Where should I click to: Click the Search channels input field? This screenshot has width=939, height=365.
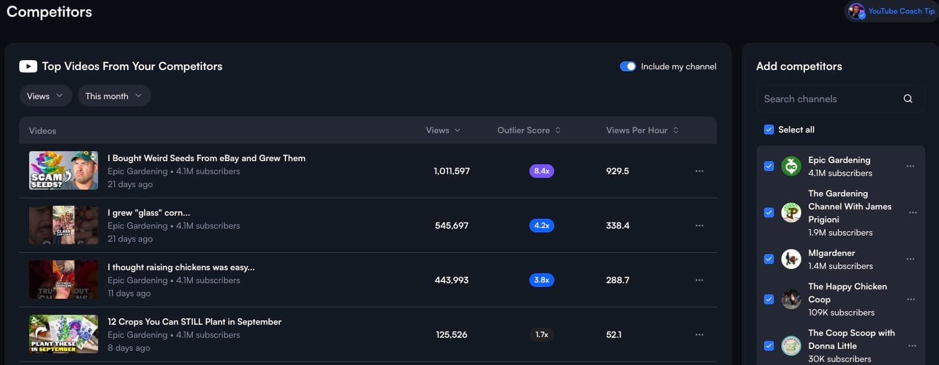pyautogui.click(x=840, y=99)
